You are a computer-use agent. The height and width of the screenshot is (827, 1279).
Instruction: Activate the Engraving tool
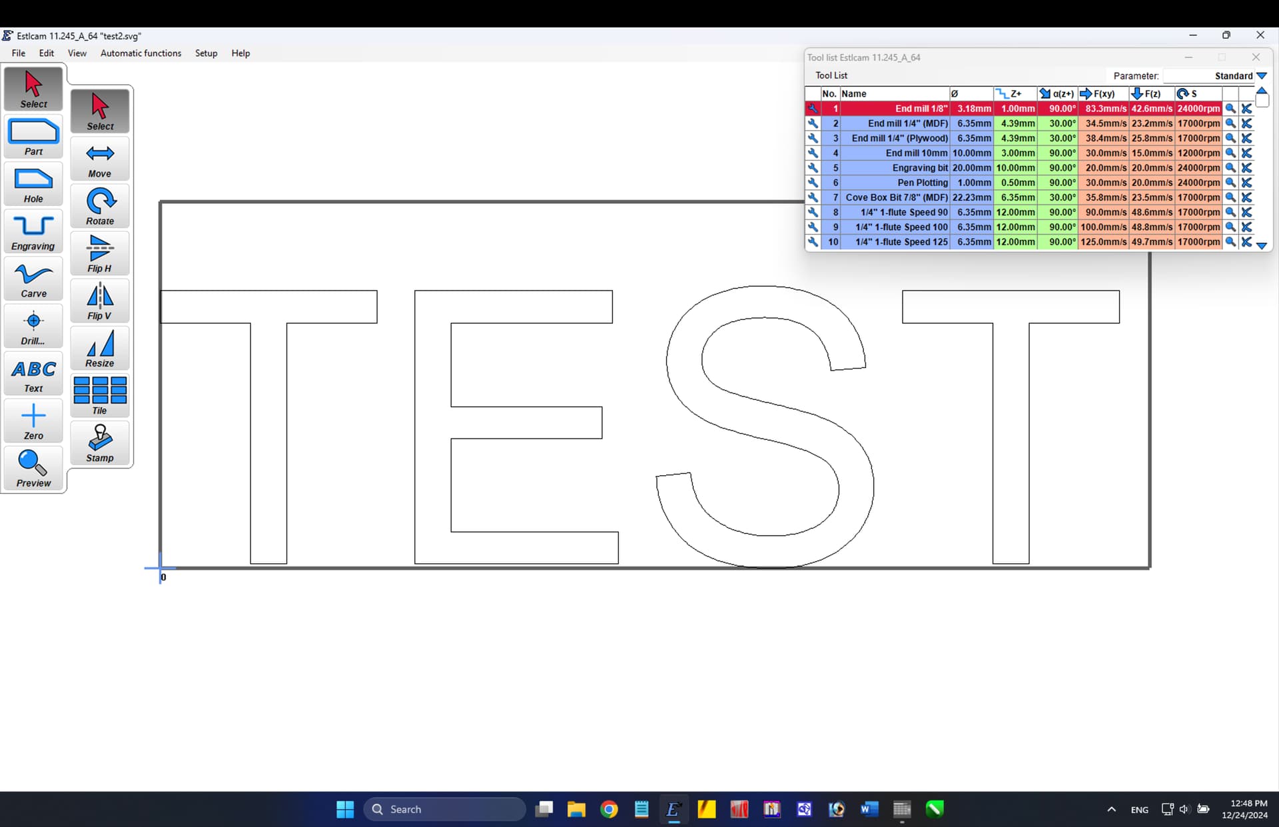pos(33,231)
